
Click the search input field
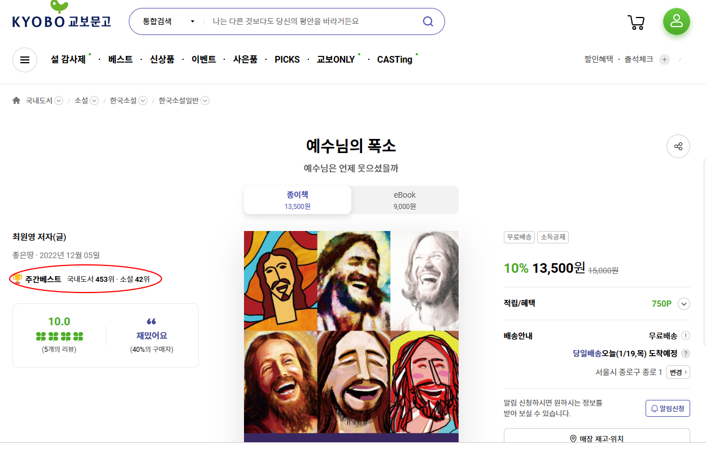313,21
